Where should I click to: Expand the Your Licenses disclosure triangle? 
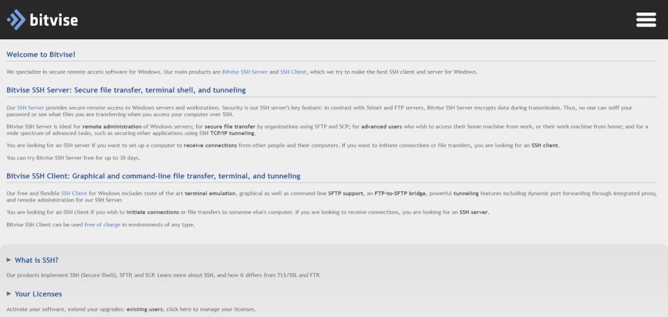point(8,294)
